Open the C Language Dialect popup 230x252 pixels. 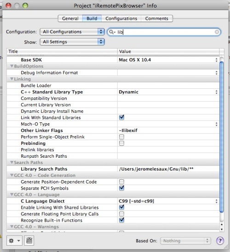(217, 201)
